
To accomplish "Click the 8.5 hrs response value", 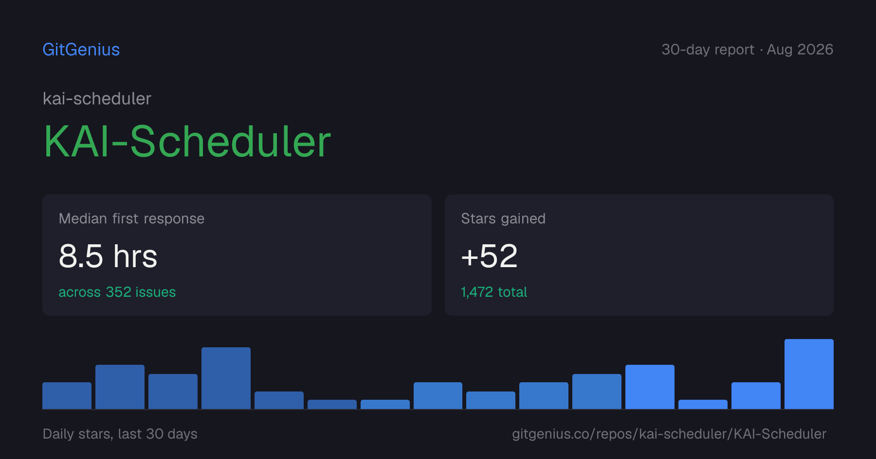I will (108, 256).
